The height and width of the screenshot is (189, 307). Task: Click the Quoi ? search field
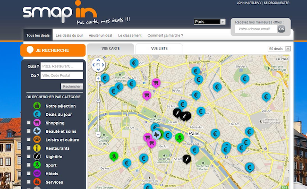click(x=62, y=66)
